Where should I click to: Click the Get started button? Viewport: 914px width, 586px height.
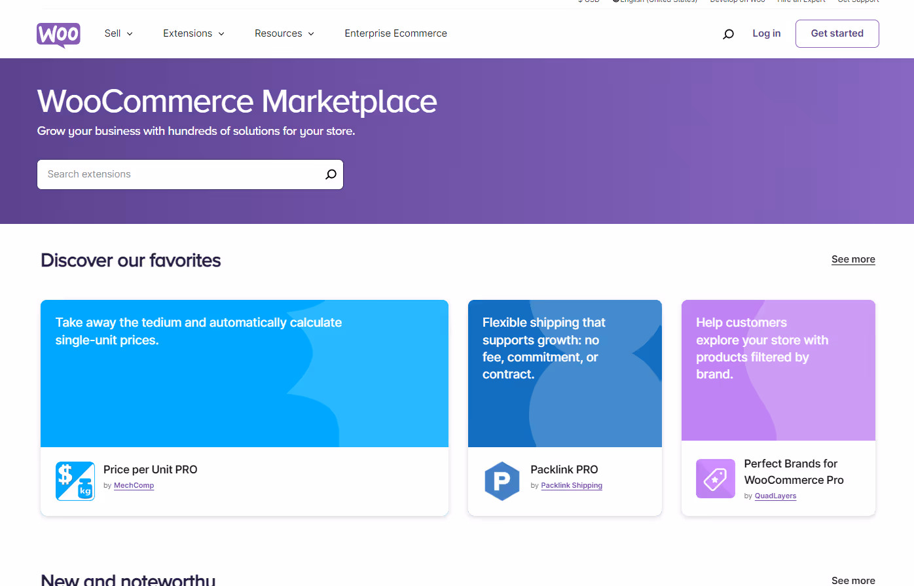click(837, 33)
